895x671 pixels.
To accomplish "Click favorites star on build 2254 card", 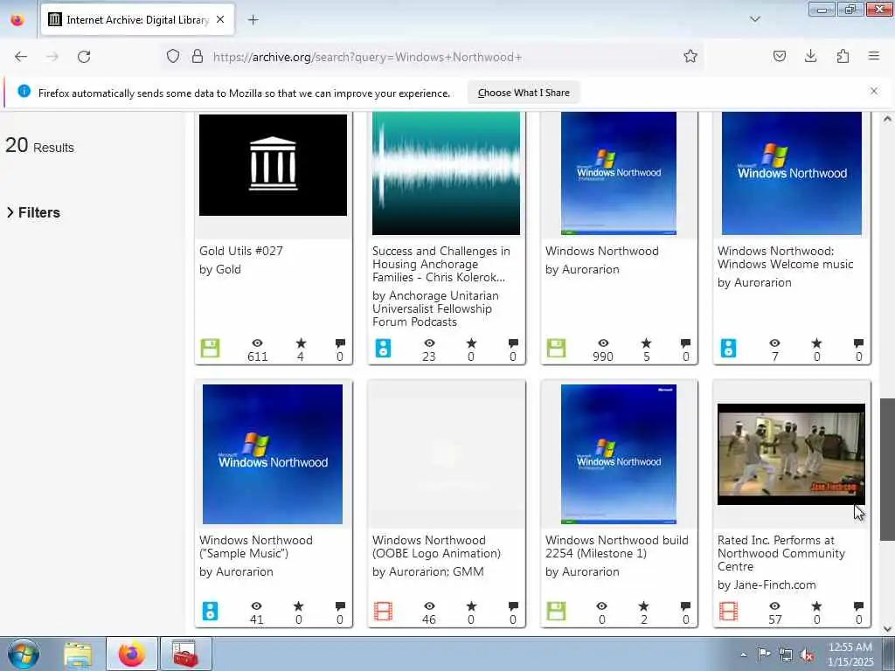I will [x=644, y=606].
